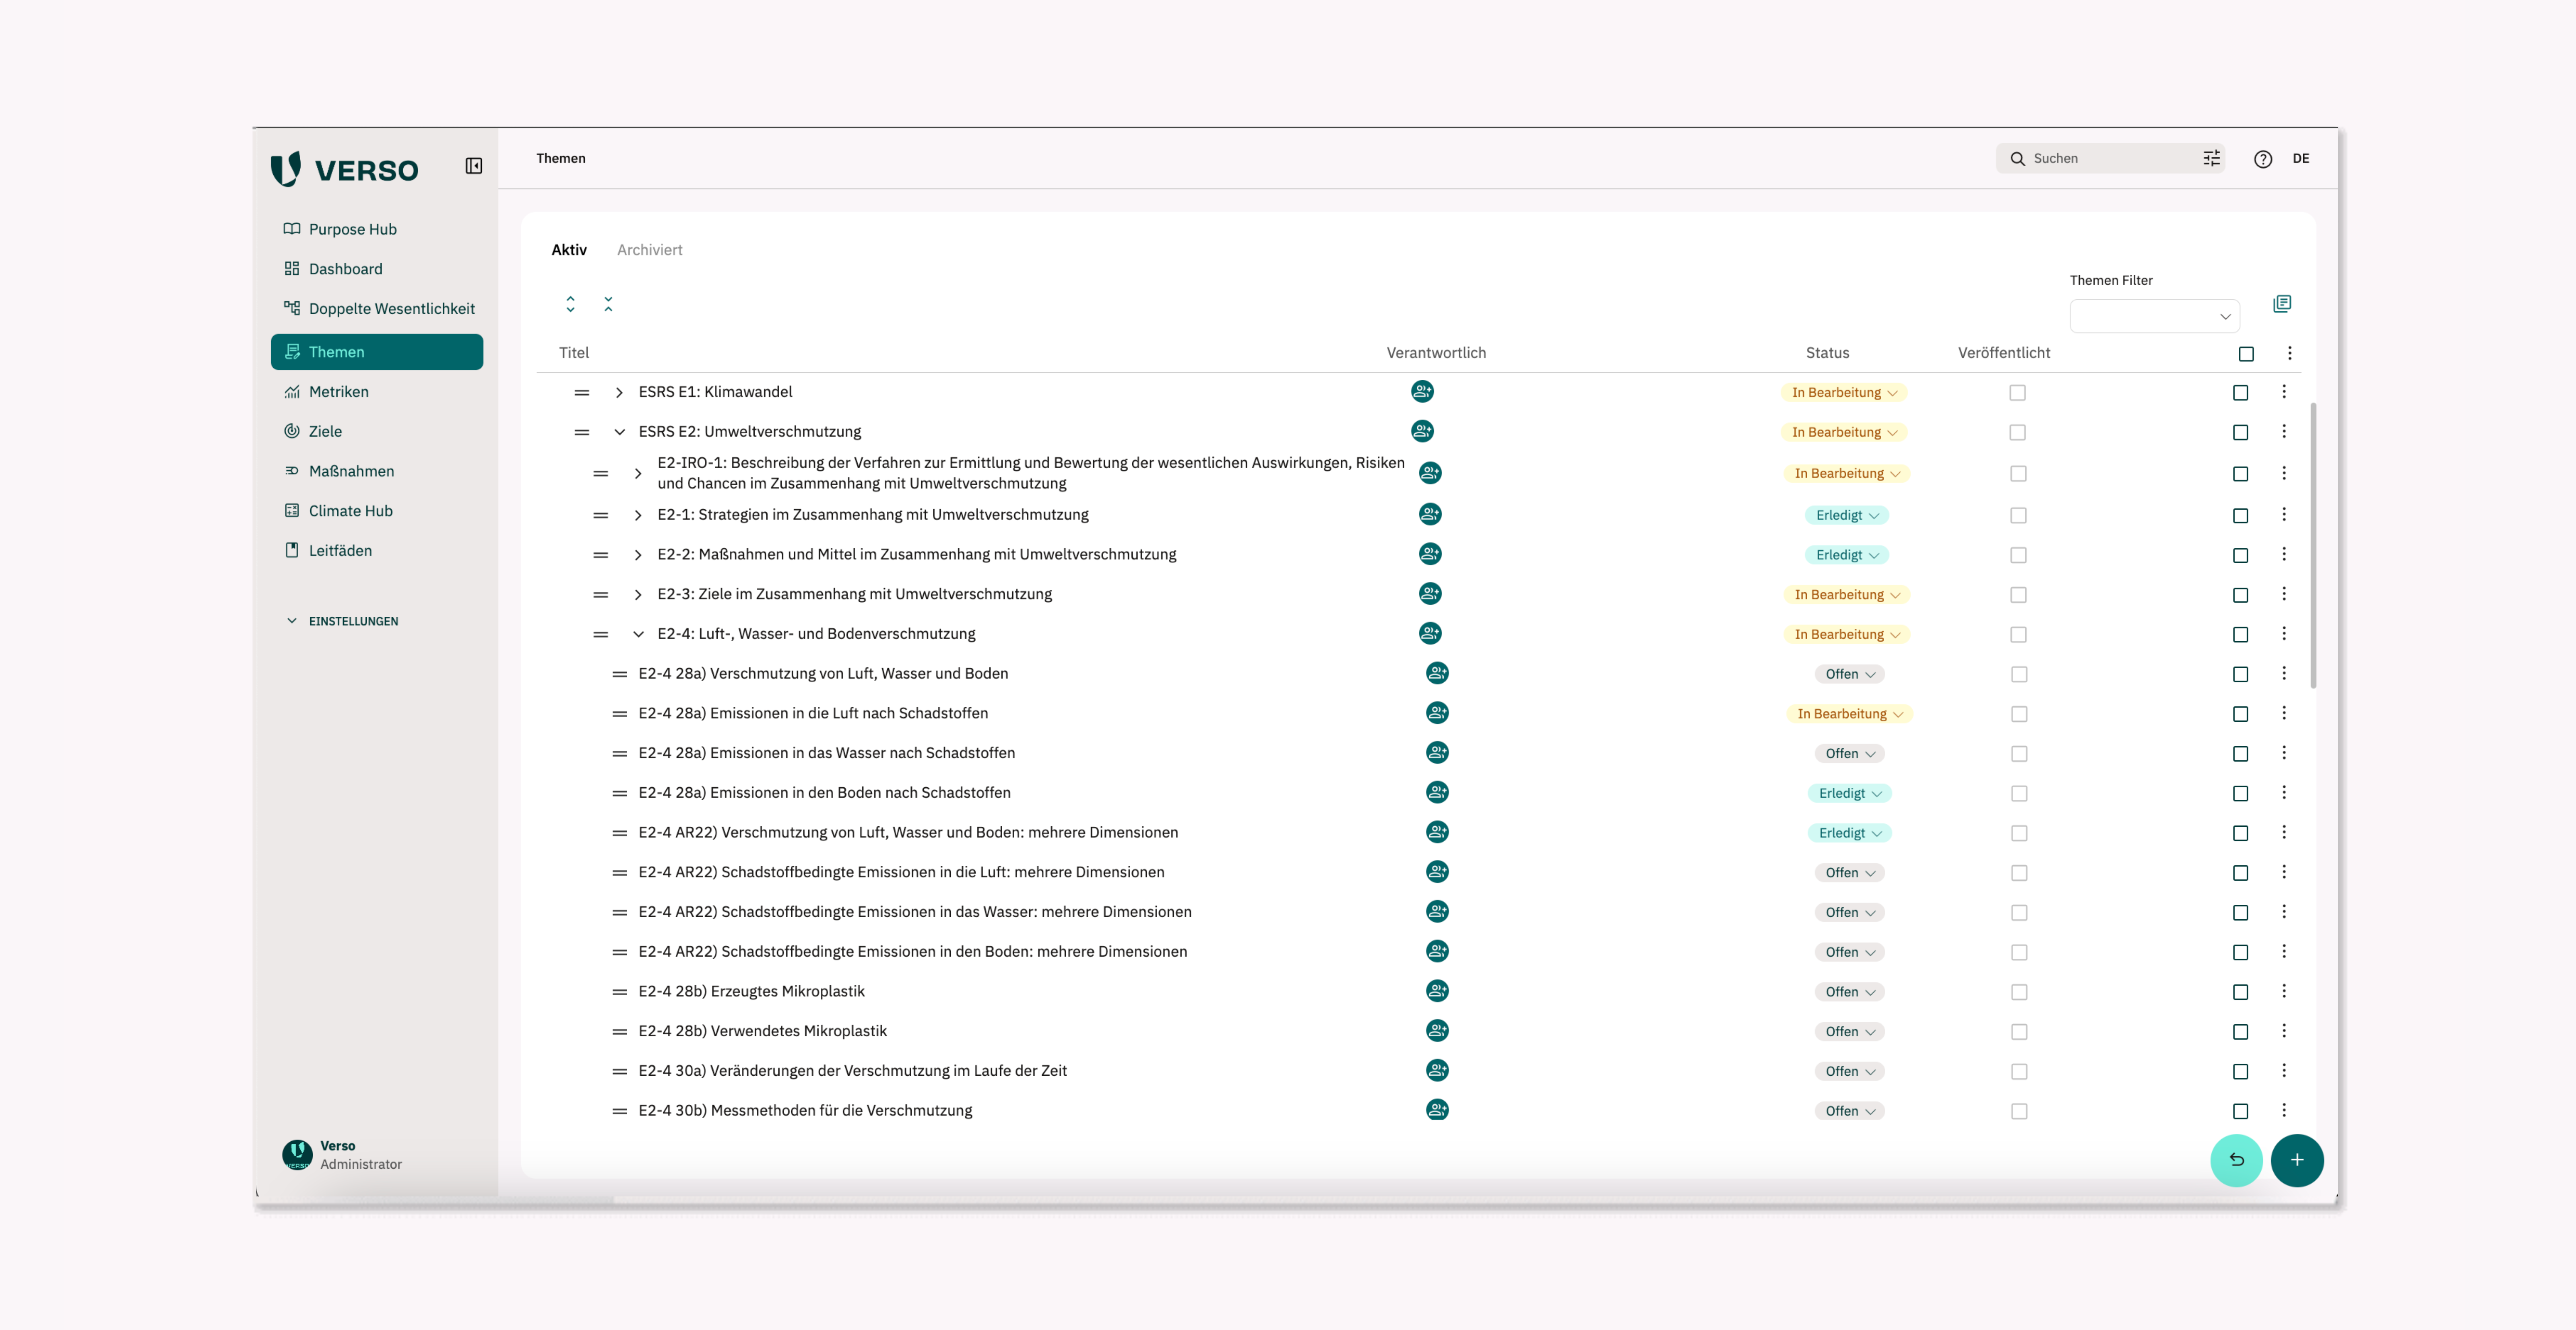Click the collapse all rows icon
2576x1330 pixels.
[608, 304]
